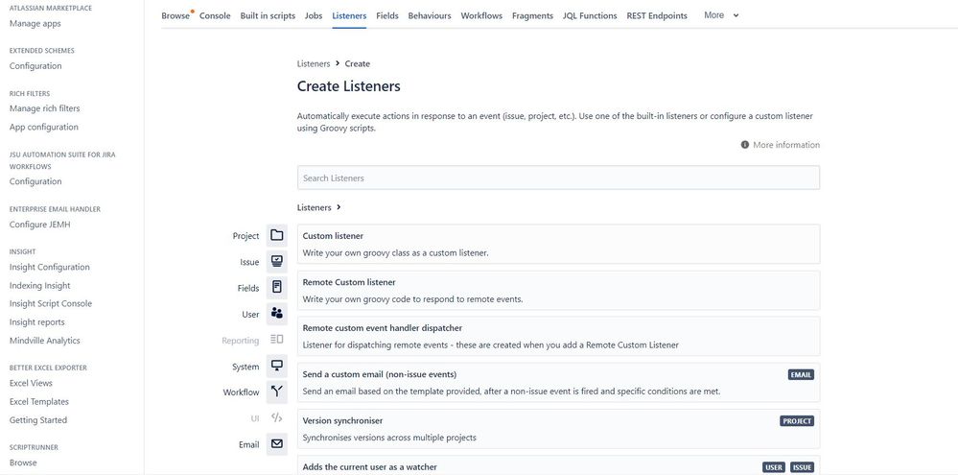958x475 pixels.
Task: Choose the Remote Custom listener option
Action: (x=558, y=291)
